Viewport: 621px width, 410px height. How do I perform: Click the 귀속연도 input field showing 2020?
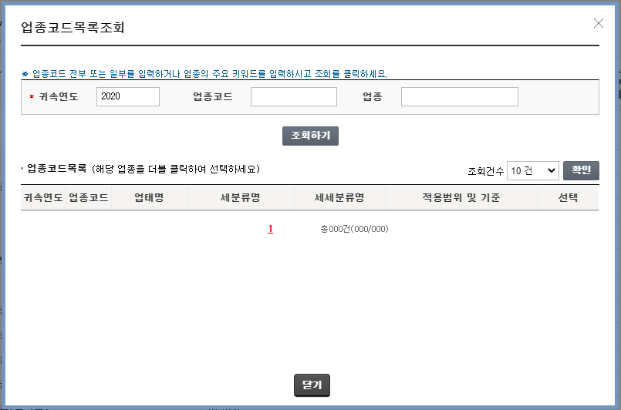tap(128, 96)
